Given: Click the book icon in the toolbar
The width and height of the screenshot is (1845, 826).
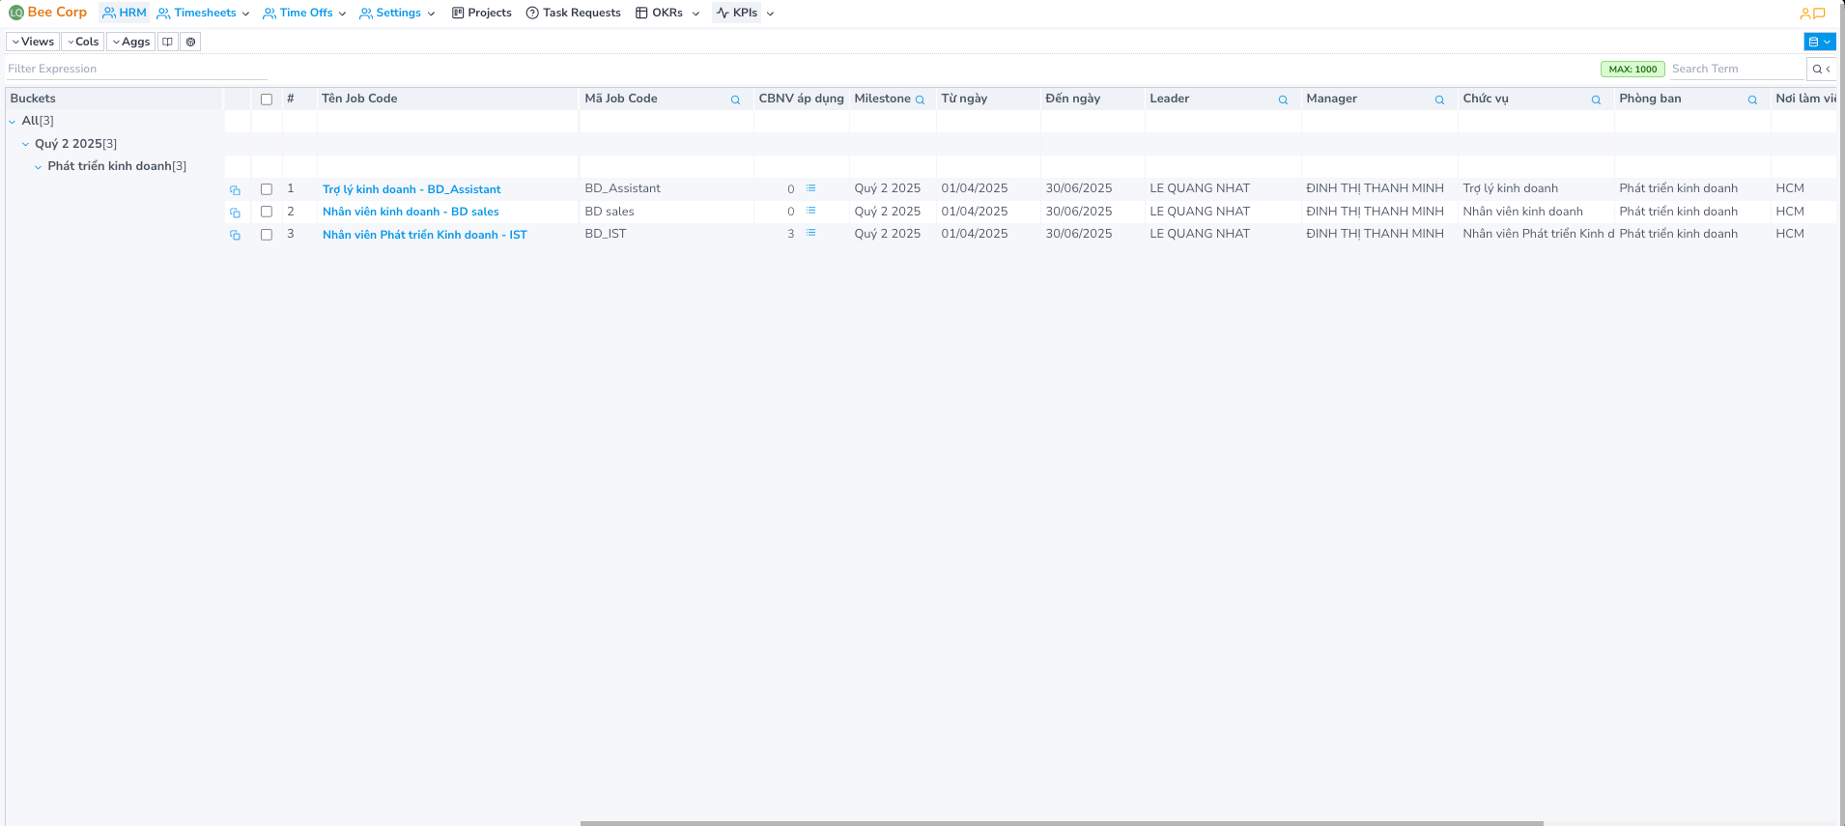Looking at the screenshot, I should [x=168, y=42].
